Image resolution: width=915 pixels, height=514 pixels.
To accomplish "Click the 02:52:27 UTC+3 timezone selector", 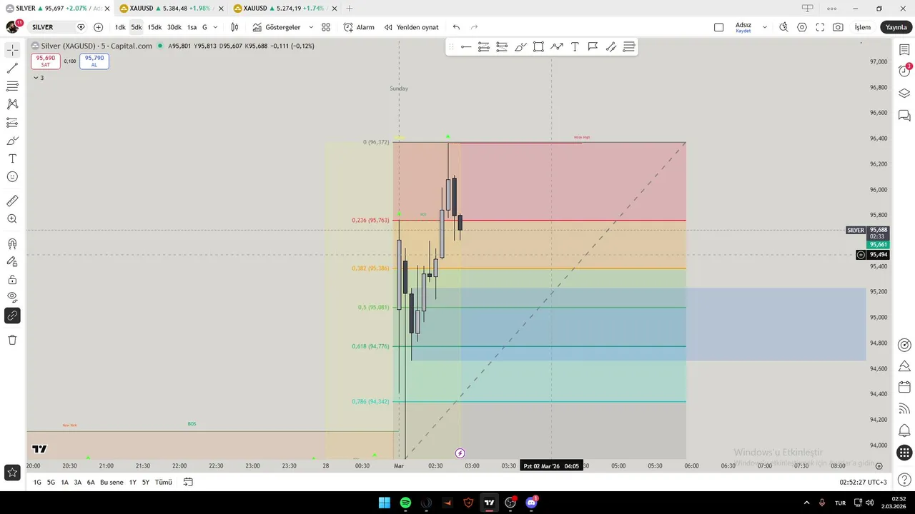I will [x=863, y=483].
